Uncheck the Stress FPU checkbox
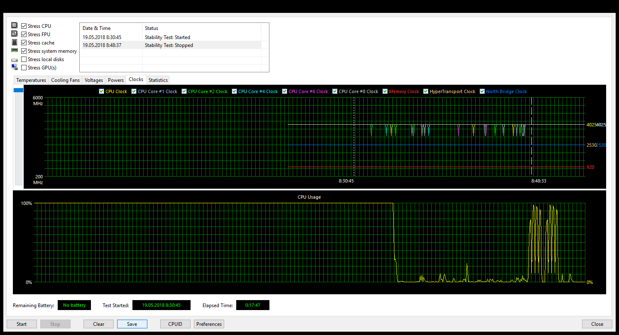Image resolution: width=619 pixels, height=335 pixels. [x=24, y=34]
